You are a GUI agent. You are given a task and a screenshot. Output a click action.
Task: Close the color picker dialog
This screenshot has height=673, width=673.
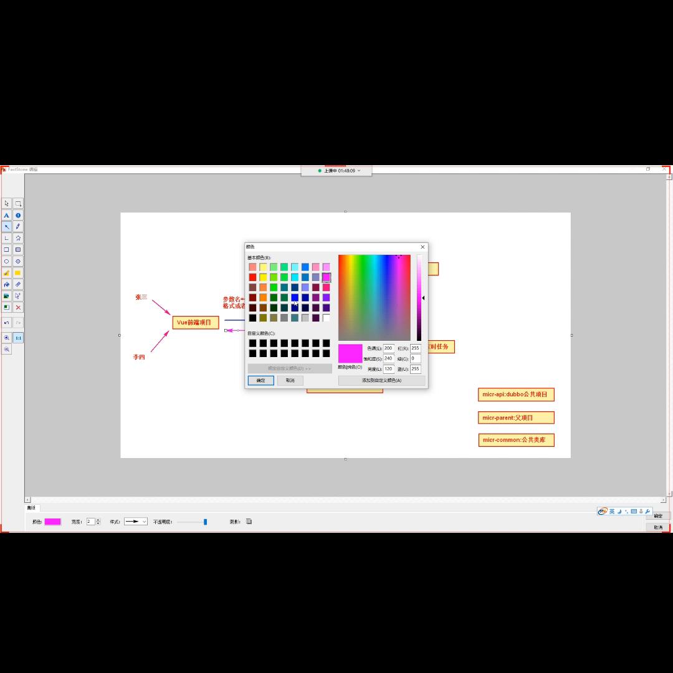click(x=422, y=247)
